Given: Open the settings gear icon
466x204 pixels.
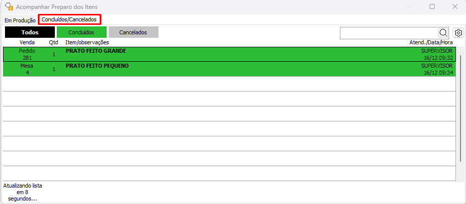Looking at the screenshot, I should (x=459, y=33).
